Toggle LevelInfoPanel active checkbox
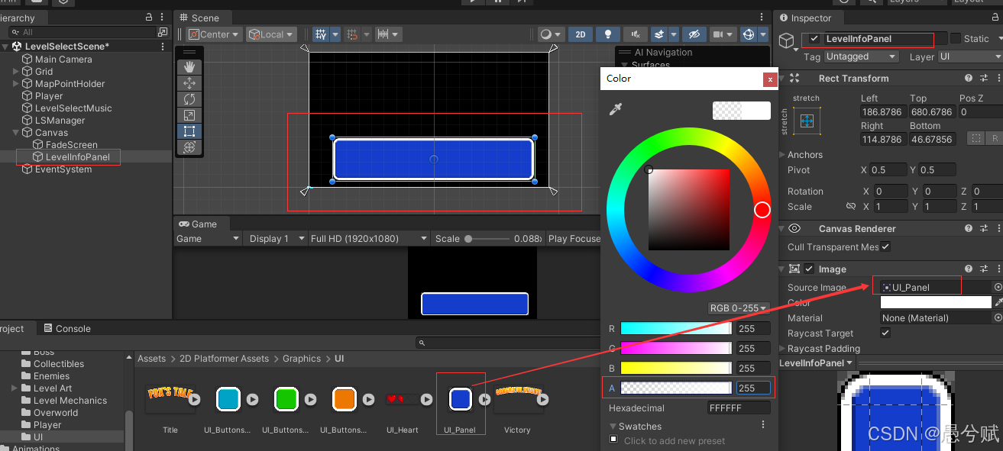The height and width of the screenshot is (451, 1003). click(815, 39)
